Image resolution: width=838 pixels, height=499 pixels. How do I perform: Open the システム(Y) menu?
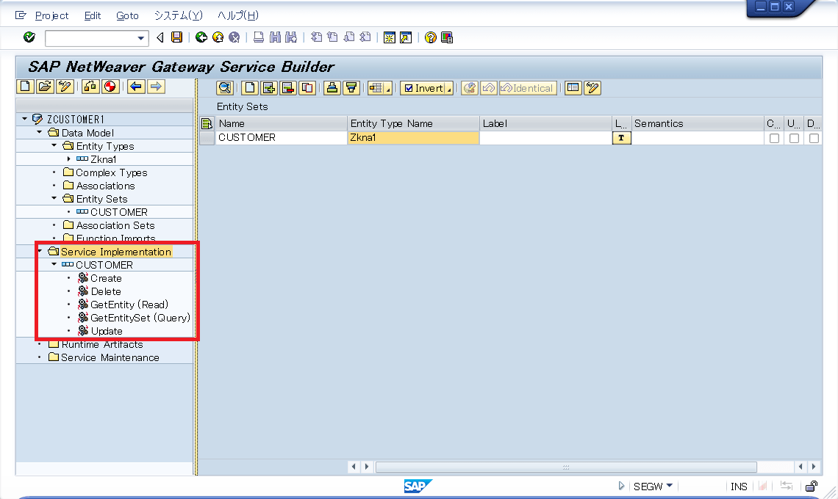point(179,15)
